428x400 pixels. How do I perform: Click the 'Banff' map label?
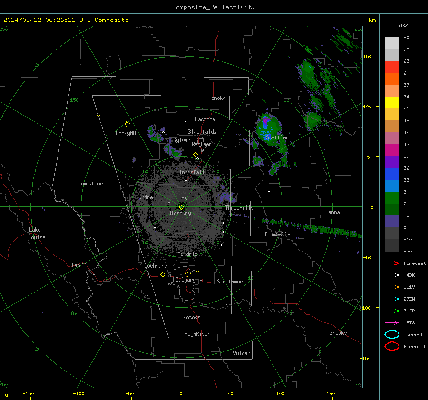point(78,265)
